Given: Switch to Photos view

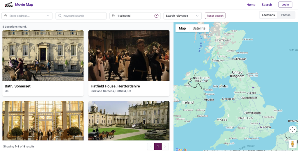Looking at the screenshot, I should pos(285,15).
